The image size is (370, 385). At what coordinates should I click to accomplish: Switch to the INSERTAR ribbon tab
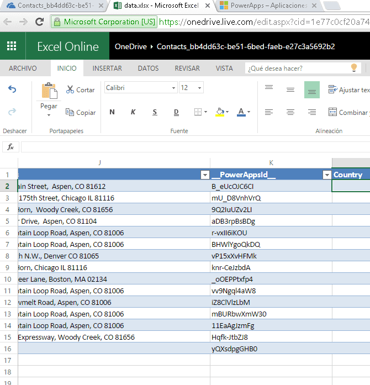tap(107, 68)
